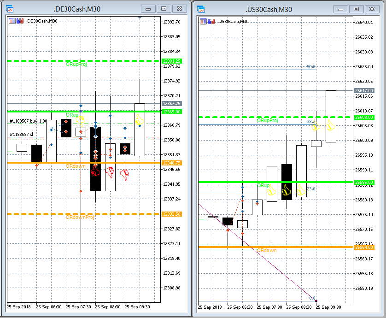Click the ORdownProj label in DE30Cash chart
The width and height of the screenshot is (386, 318).
[80, 217]
